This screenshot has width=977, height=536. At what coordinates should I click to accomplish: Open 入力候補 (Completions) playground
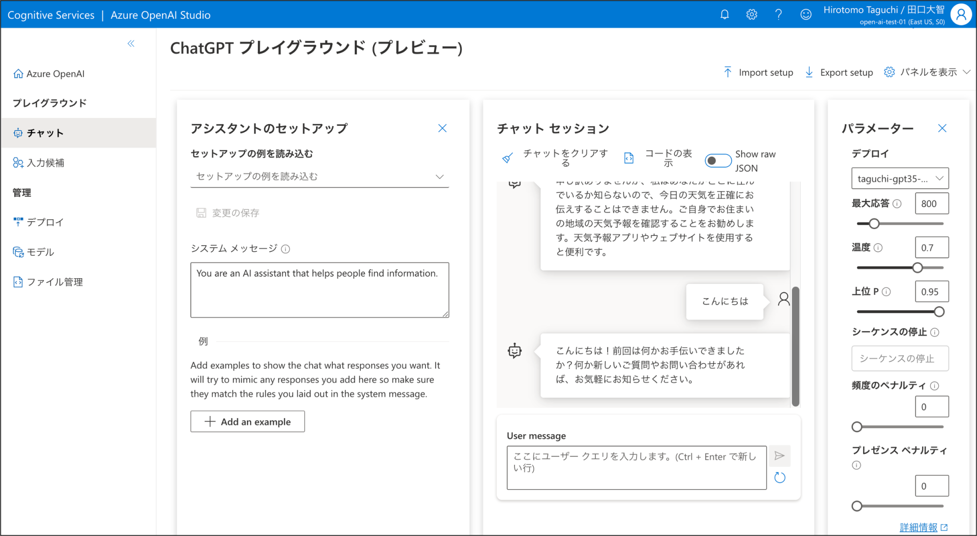click(x=47, y=163)
